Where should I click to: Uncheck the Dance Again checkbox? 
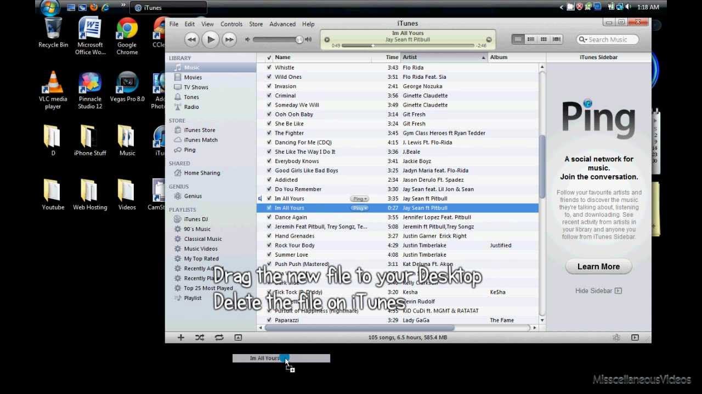pyautogui.click(x=269, y=217)
